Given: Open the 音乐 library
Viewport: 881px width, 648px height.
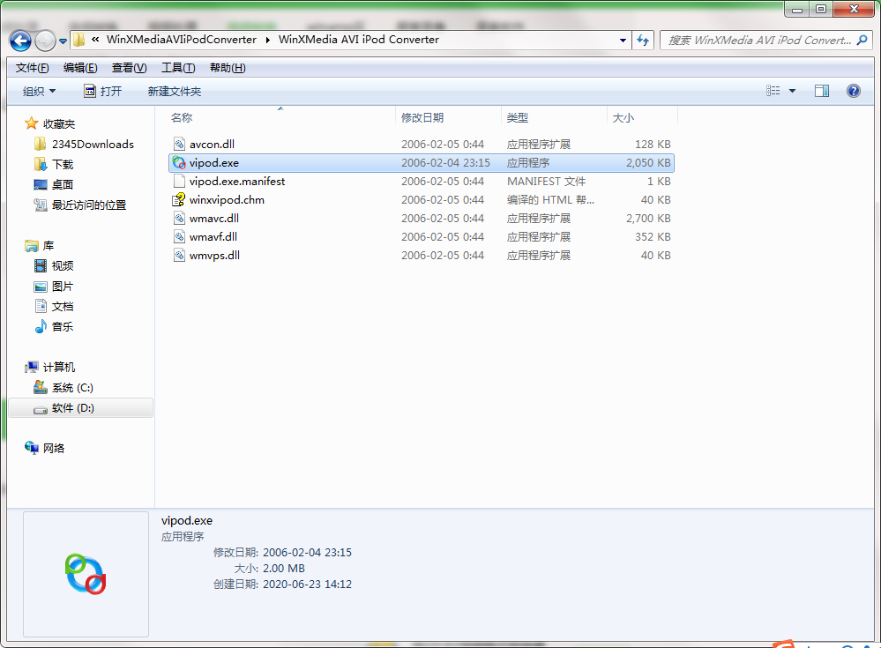Looking at the screenshot, I should pyautogui.click(x=54, y=327).
